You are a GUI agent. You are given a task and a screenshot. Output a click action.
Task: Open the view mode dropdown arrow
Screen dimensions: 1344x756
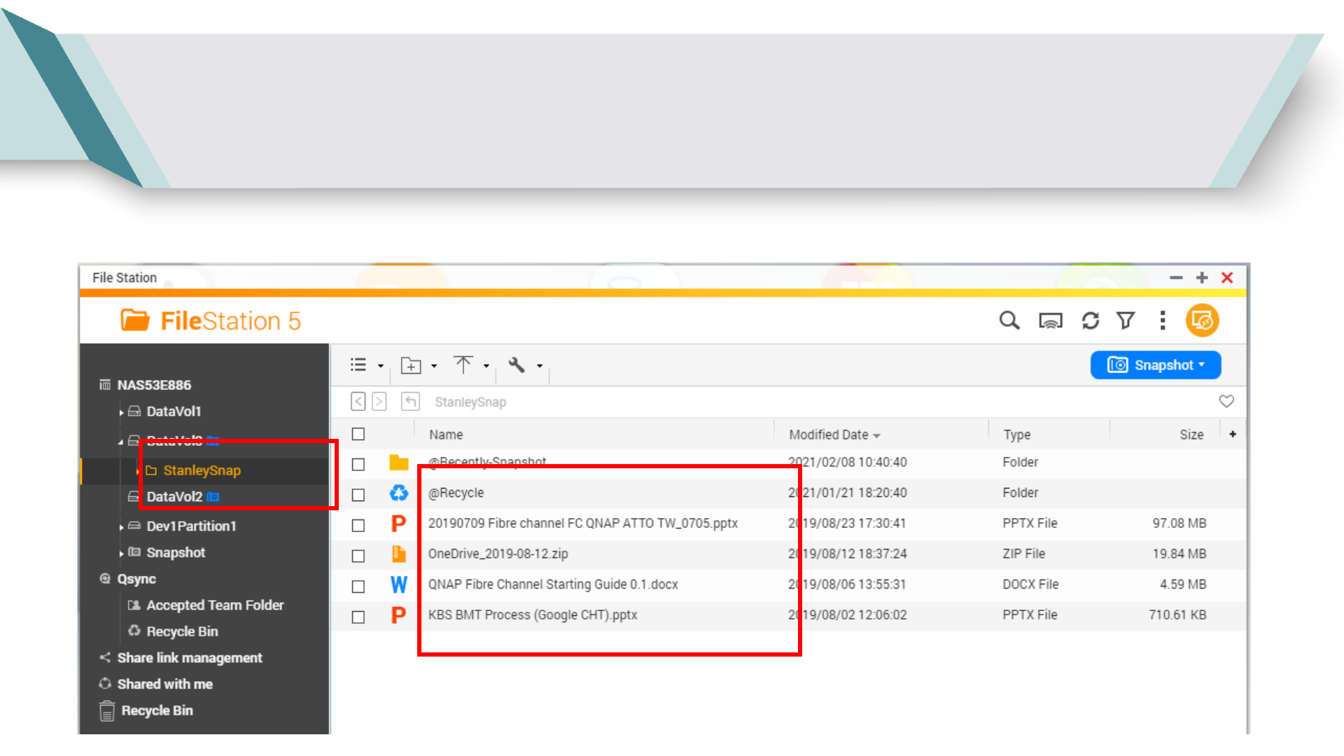(x=381, y=366)
